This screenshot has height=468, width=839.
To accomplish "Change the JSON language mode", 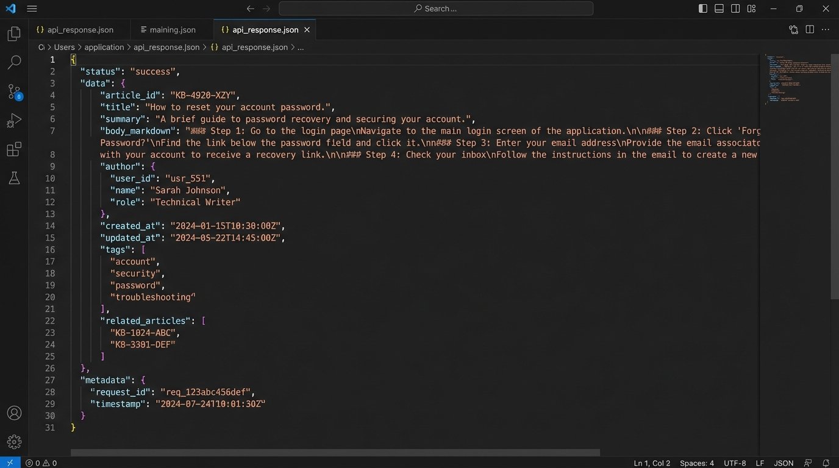I will click(783, 463).
